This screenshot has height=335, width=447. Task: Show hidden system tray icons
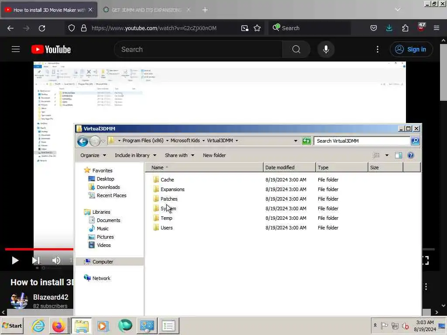375,325
